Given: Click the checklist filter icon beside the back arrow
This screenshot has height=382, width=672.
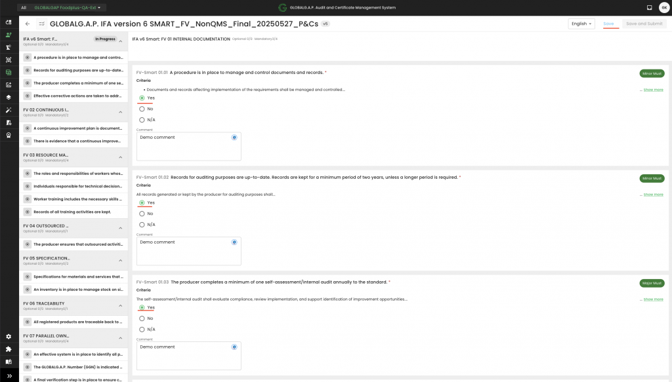Looking at the screenshot, I should point(41,24).
